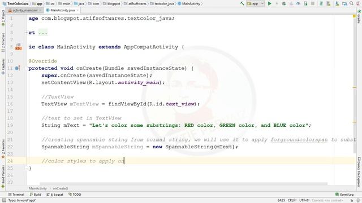Screen dimensions: 362x203
Task: Click the textcolor_java breadcrumb folder
Action: coord(162,3)
